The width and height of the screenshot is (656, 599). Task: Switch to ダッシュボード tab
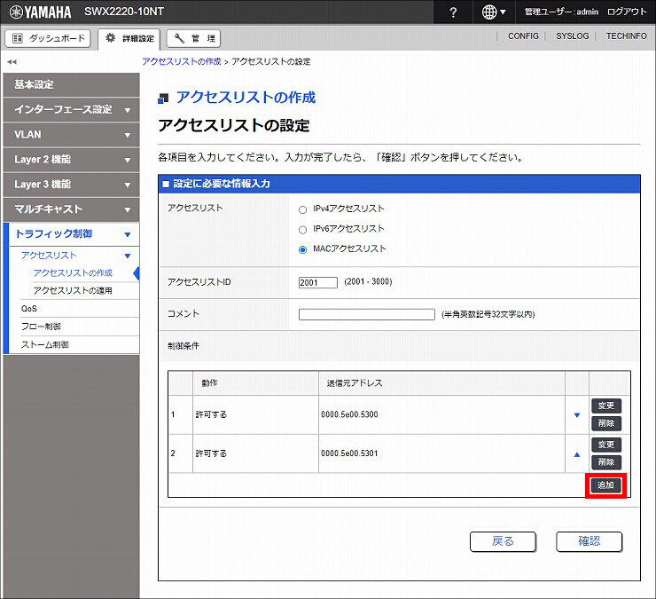click(x=48, y=38)
